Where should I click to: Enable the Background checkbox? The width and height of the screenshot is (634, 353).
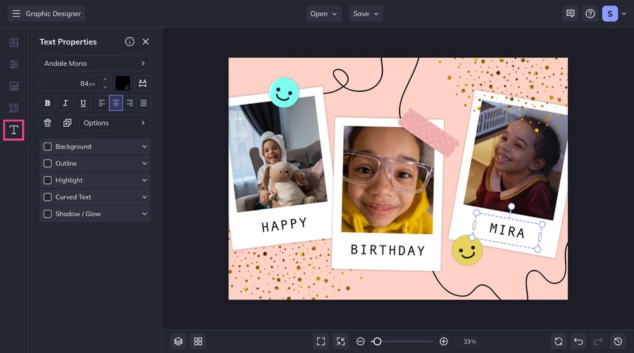click(47, 146)
